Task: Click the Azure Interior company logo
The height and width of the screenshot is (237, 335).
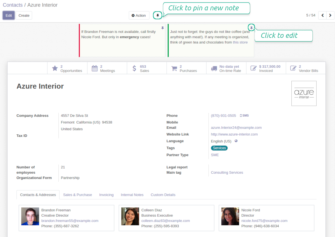Action: click(304, 93)
